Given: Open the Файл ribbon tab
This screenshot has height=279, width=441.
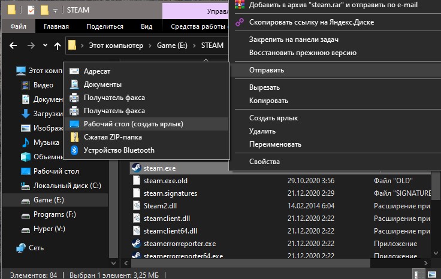Looking at the screenshot, I should click(x=19, y=26).
